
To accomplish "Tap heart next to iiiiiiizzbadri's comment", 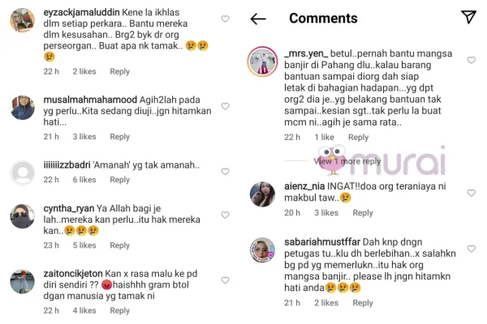I will (x=225, y=172).
